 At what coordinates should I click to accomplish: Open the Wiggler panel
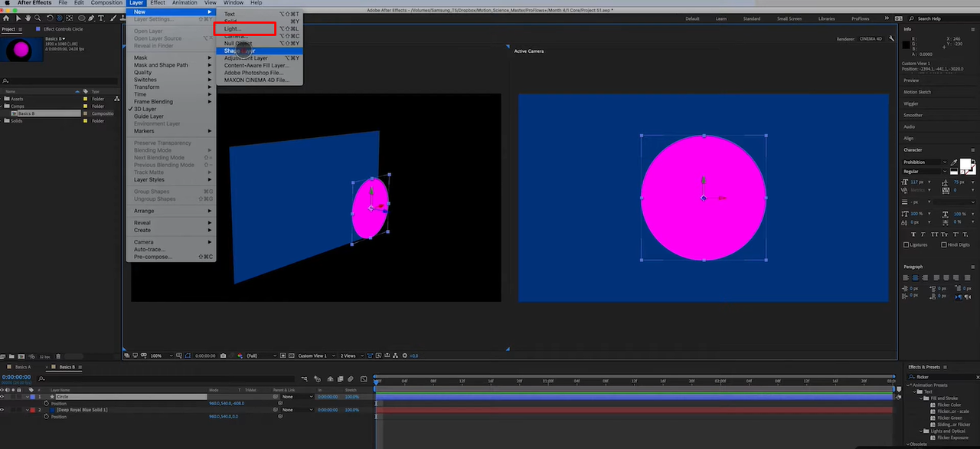911,103
